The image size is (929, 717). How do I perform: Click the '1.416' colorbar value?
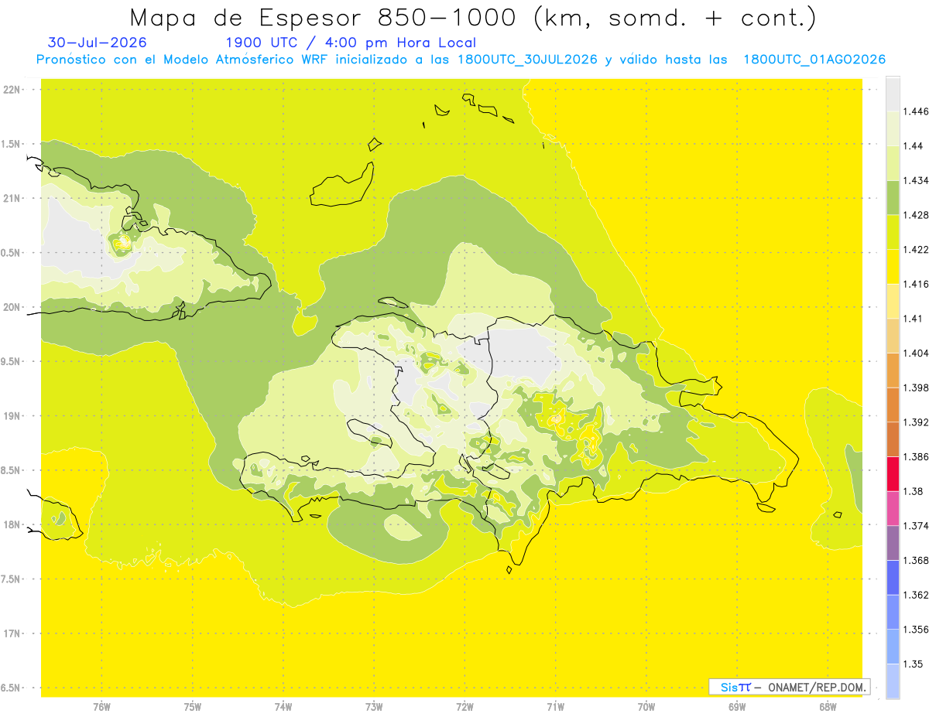pyautogui.click(x=916, y=284)
